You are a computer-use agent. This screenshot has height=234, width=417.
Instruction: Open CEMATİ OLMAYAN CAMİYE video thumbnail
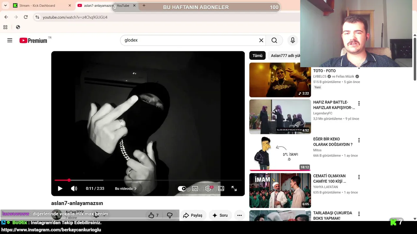coord(280,190)
